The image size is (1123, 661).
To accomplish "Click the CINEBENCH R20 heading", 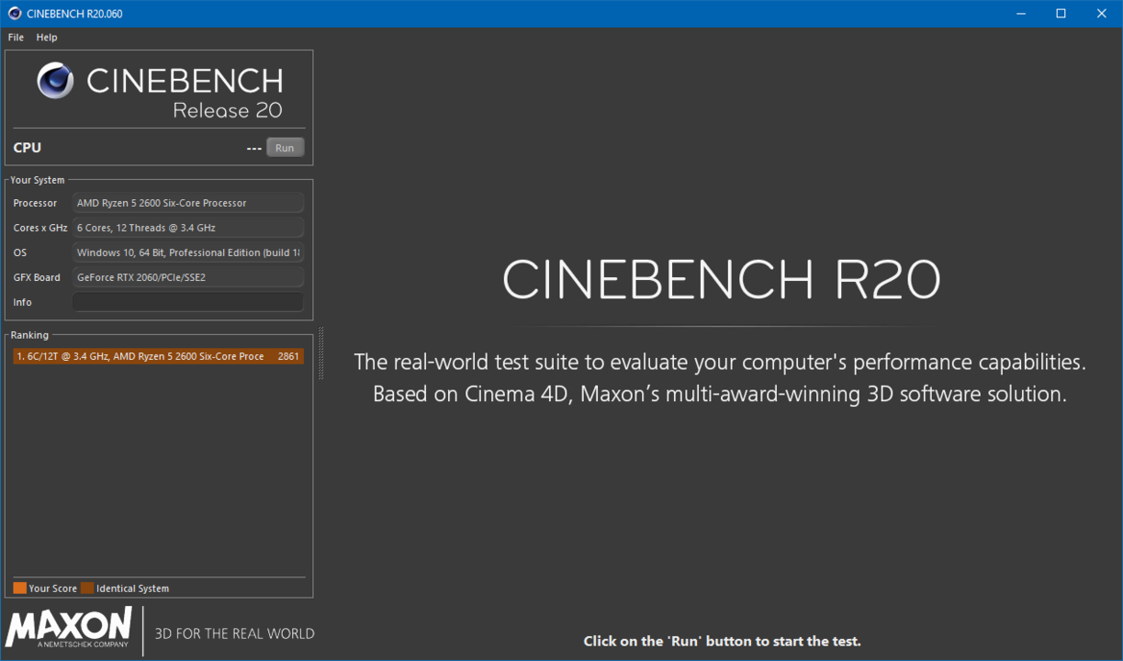I will 722,279.
